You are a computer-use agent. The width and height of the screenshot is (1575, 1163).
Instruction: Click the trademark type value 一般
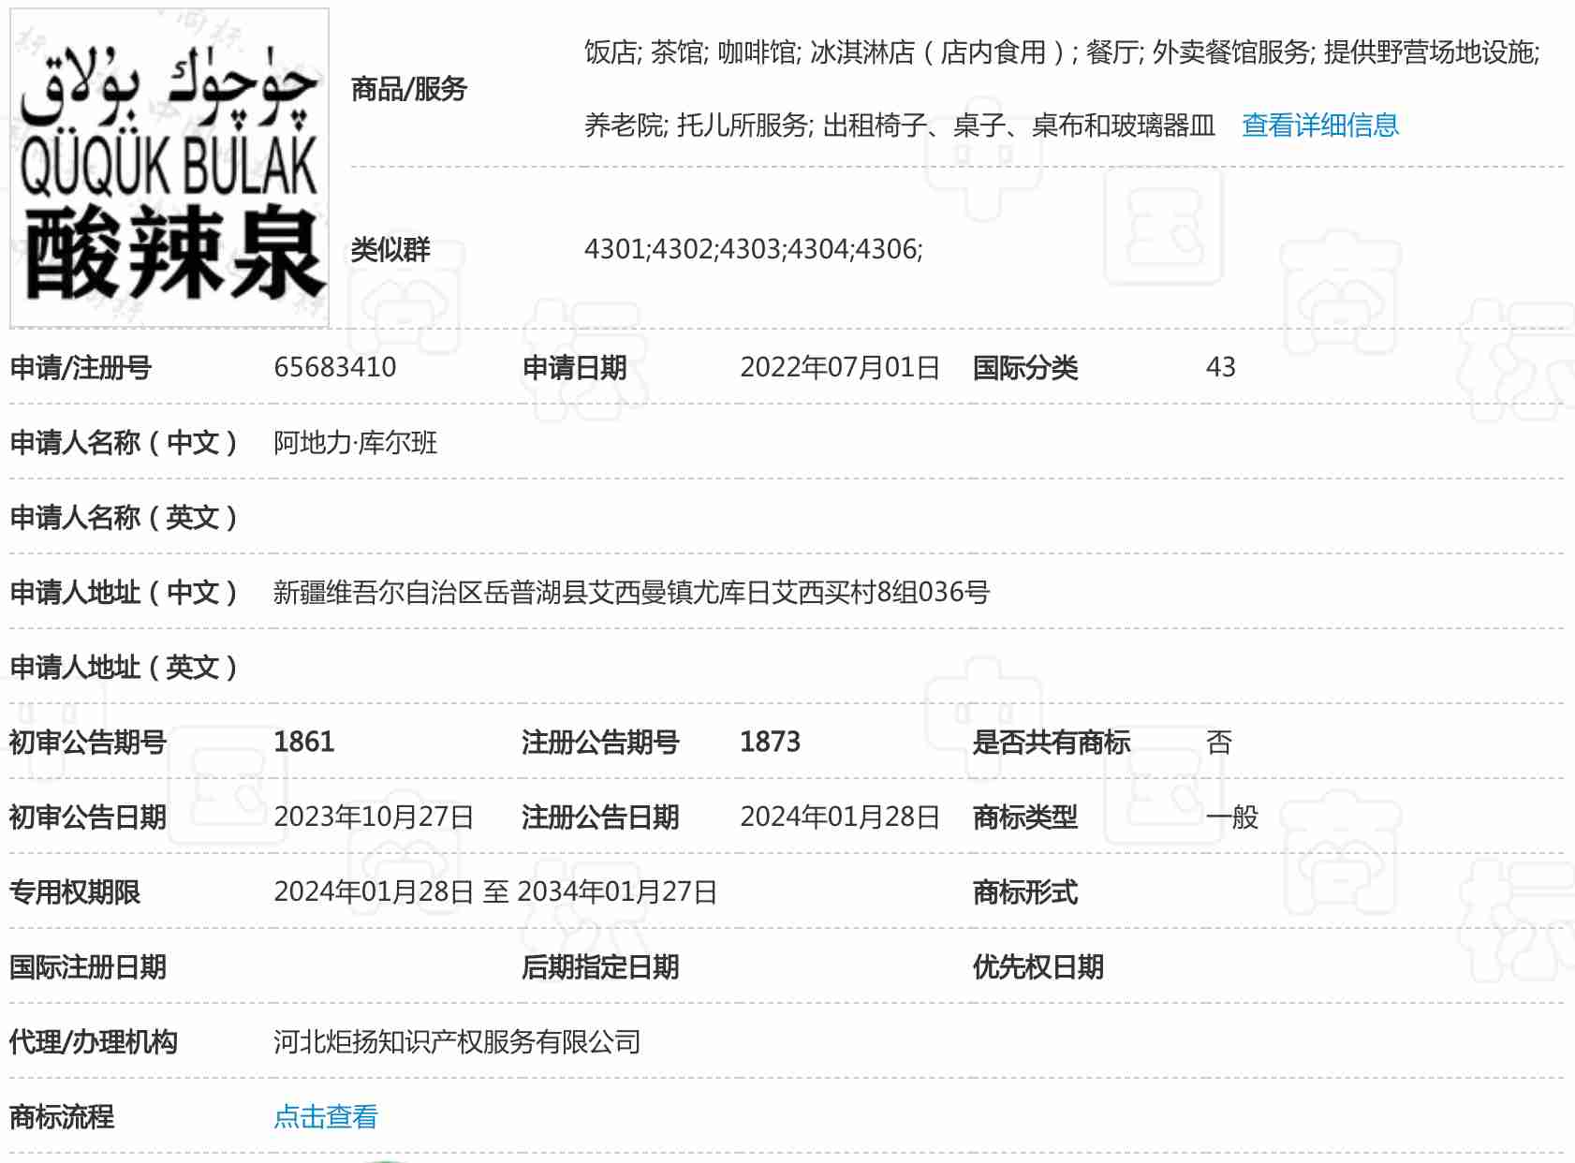tap(1232, 817)
